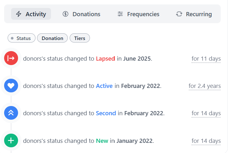
Task: Toggle the Donation filter chip
Action: [52, 38]
